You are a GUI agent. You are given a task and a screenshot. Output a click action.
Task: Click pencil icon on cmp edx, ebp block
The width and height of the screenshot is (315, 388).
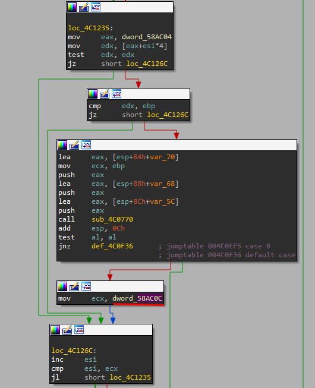[x=105, y=94]
